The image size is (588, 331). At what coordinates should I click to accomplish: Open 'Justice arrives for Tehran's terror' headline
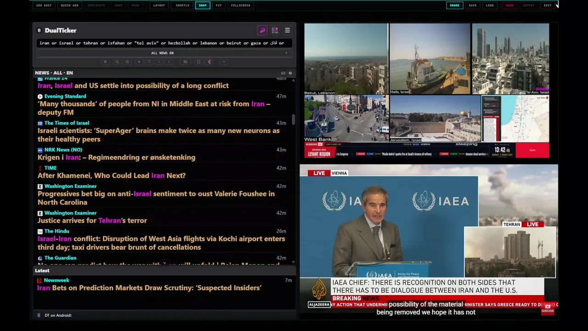(x=92, y=221)
